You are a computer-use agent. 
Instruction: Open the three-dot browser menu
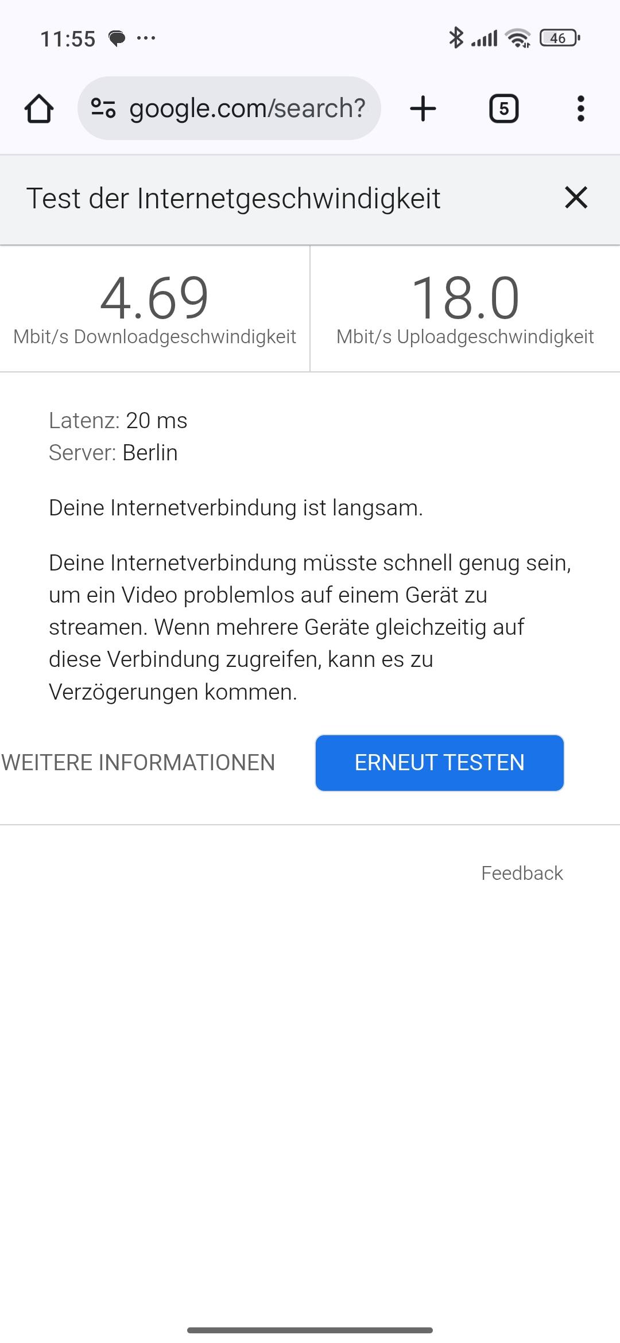[580, 108]
